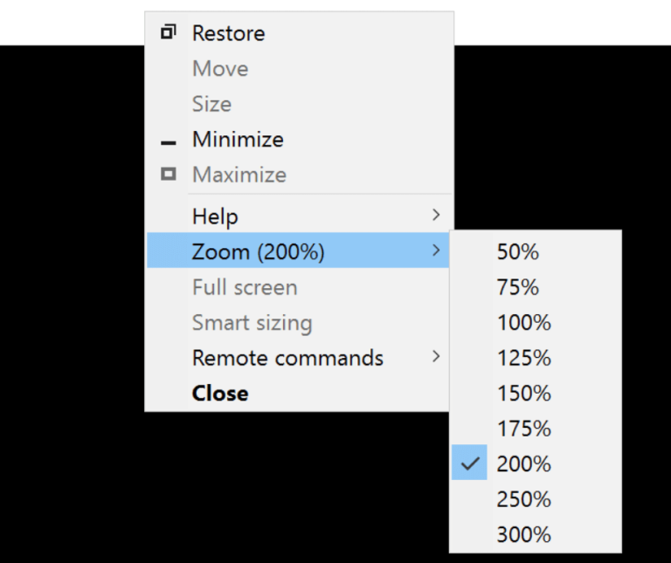Image resolution: width=671 pixels, height=563 pixels.
Task: Click the Zoom (200%) submenu chevron
Action: [x=436, y=251]
